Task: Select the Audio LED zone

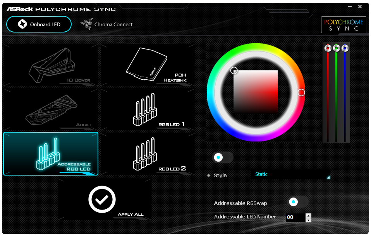Action: coord(51,109)
